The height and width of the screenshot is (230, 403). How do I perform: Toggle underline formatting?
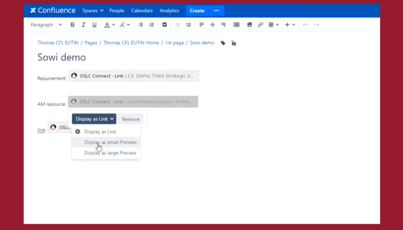tap(94, 25)
